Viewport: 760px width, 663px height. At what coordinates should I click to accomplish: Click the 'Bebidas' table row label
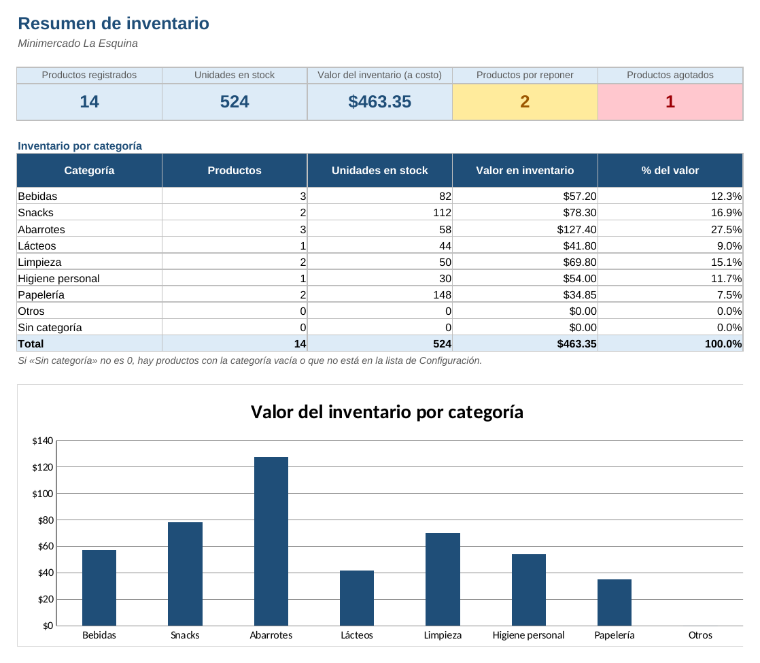(x=37, y=196)
